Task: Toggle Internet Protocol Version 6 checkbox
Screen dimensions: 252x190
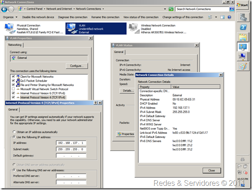Action: 13,93
